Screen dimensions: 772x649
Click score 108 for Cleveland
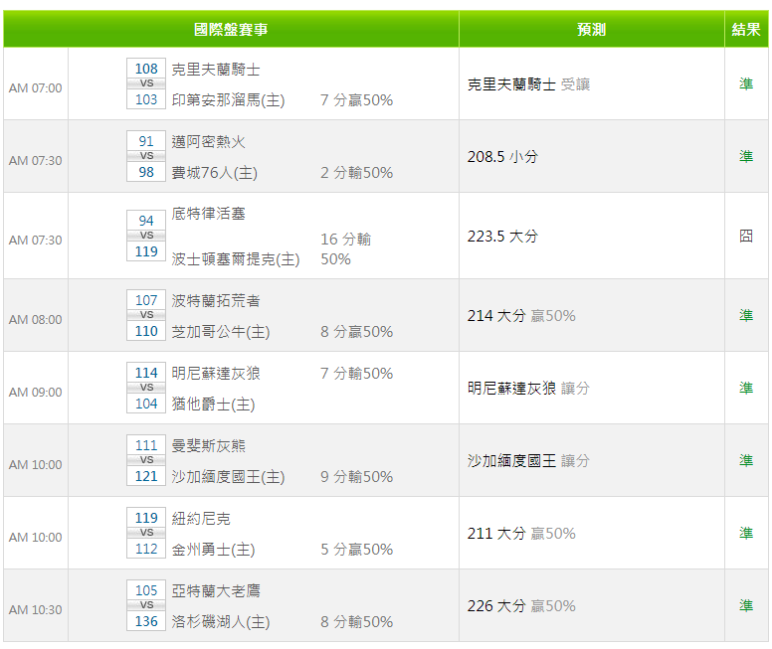[x=146, y=69]
